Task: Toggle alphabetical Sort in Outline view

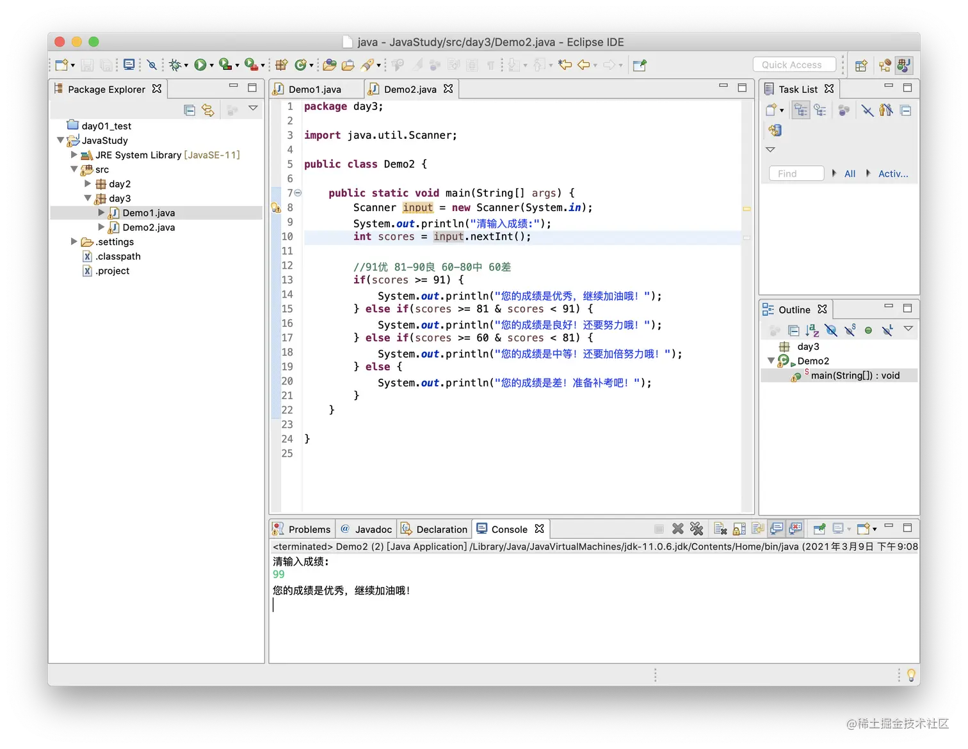Action: tap(812, 330)
